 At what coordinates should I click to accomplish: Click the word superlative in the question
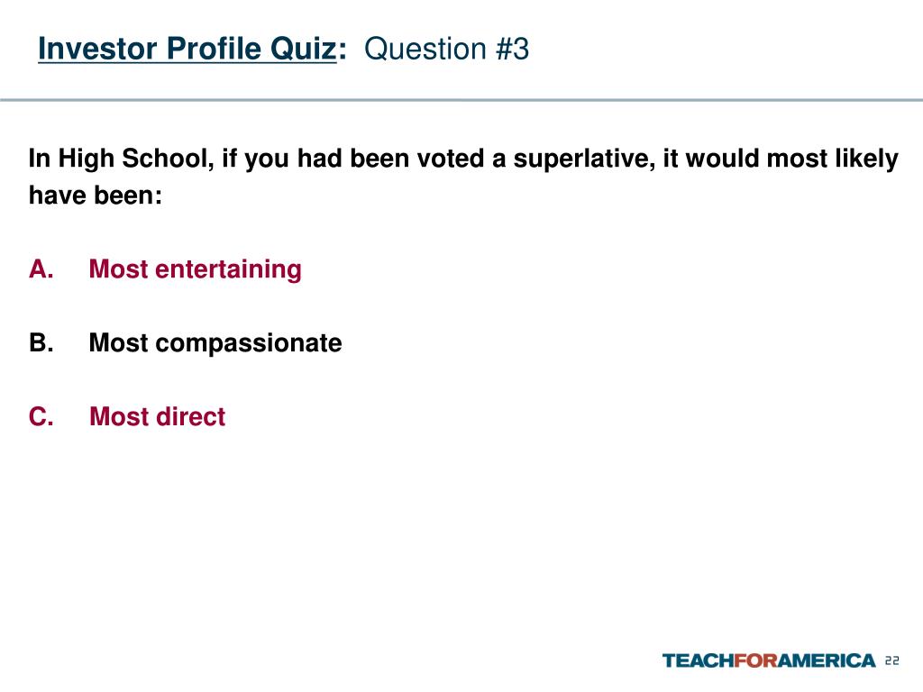(x=584, y=159)
